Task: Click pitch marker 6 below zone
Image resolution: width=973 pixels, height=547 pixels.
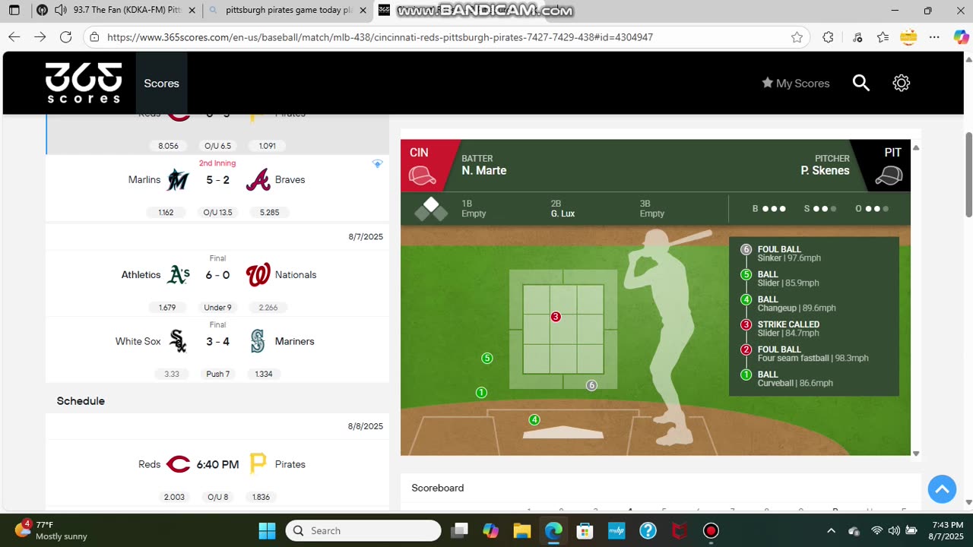Action: coord(591,385)
